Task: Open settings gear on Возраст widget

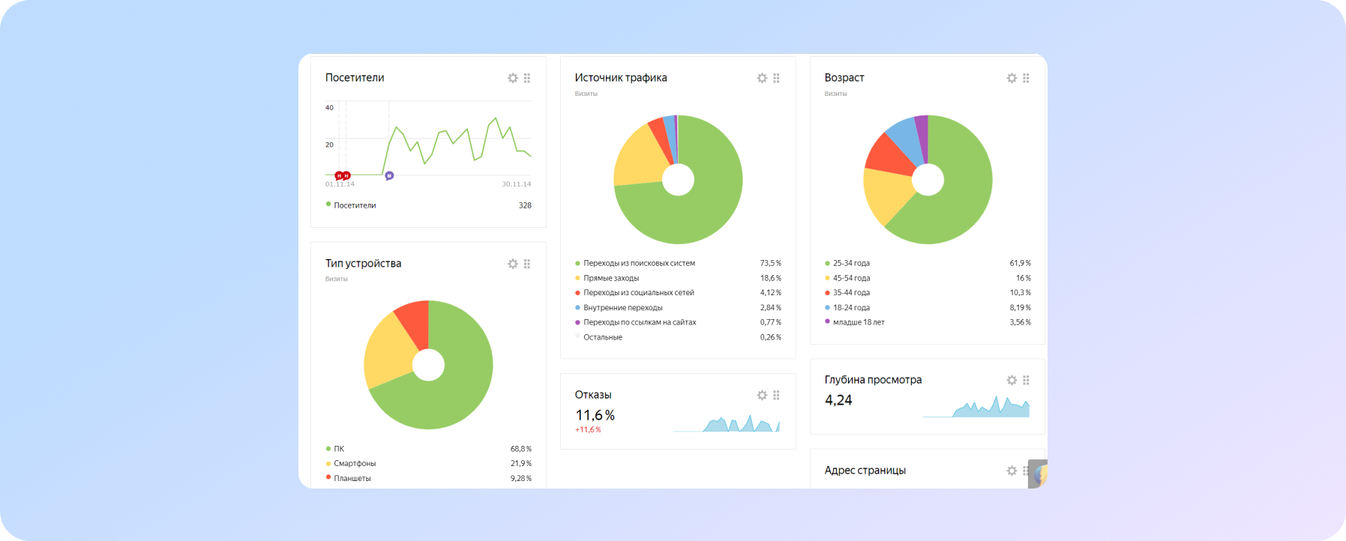Action: pyautogui.click(x=1012, y=78)
